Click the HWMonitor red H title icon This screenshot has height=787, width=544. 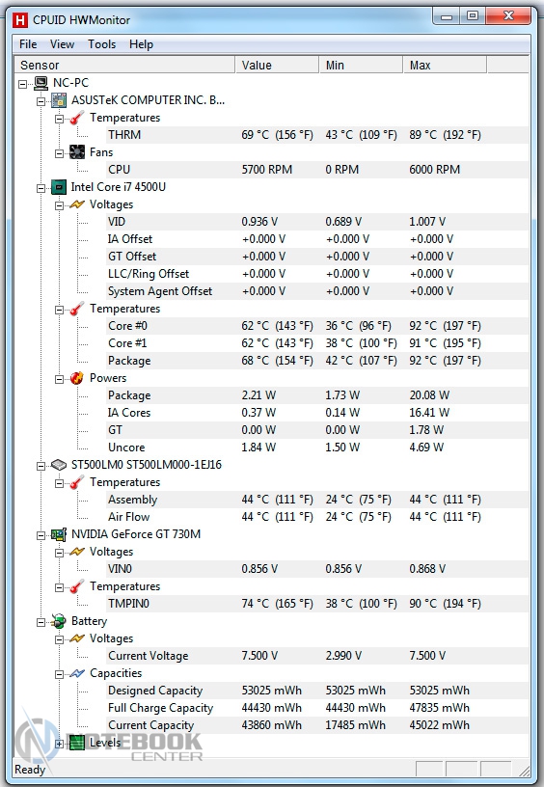(x=20, y=20)
